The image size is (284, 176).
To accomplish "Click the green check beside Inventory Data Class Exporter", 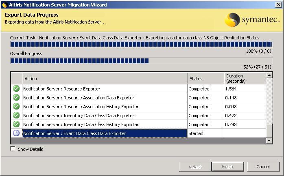I will (16, 116).
